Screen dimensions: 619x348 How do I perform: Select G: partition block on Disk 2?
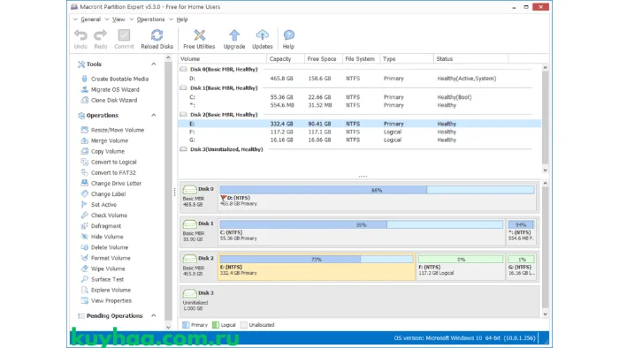pos(521,266)
